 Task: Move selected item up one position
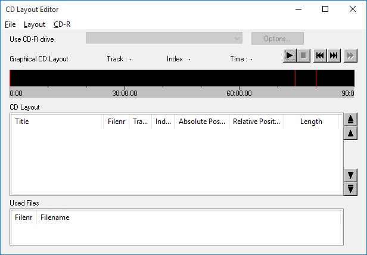tap(350, 133)
